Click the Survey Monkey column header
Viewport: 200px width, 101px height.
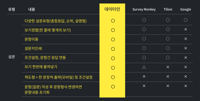point(144,9)
